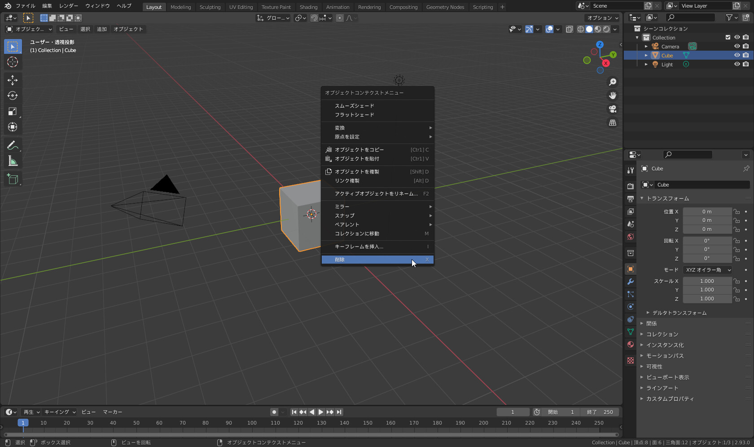754x447 pixels.
Task: Open the View Layer properties tab
Action: coord(631,211)
